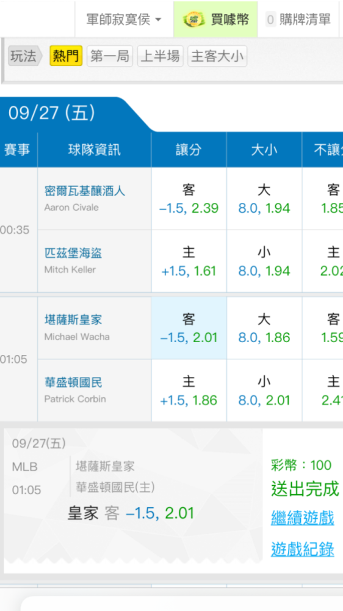Click pitcher name Patrick Corbin
This screenshot has height=611, width=343.
point(75,399)
